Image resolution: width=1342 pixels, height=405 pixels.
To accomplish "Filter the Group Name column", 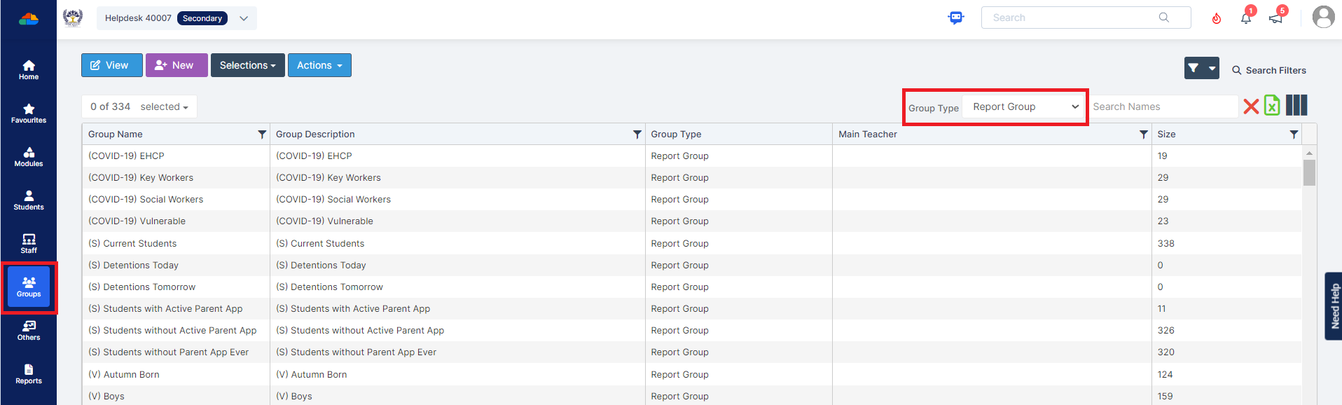I will click(262, 134).
